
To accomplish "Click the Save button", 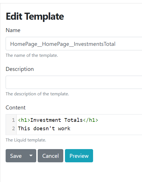I will coord(16,156).
